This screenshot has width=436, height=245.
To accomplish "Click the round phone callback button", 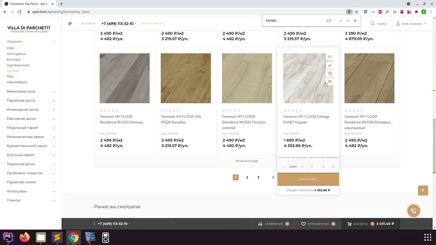I will (414, 211).
